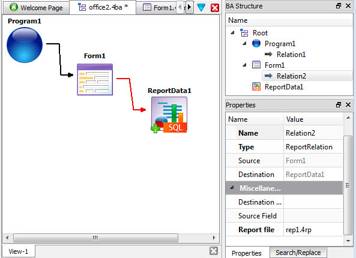Screen dimensions: 356x258
Task: Click the Name column header in Properties
Action: coord(255,119)
